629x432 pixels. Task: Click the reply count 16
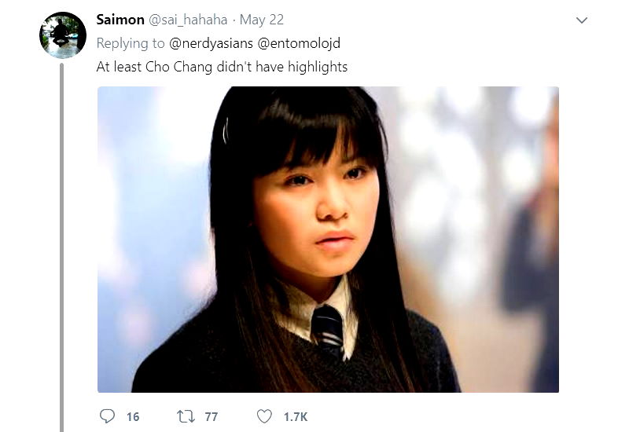(133, 417)
